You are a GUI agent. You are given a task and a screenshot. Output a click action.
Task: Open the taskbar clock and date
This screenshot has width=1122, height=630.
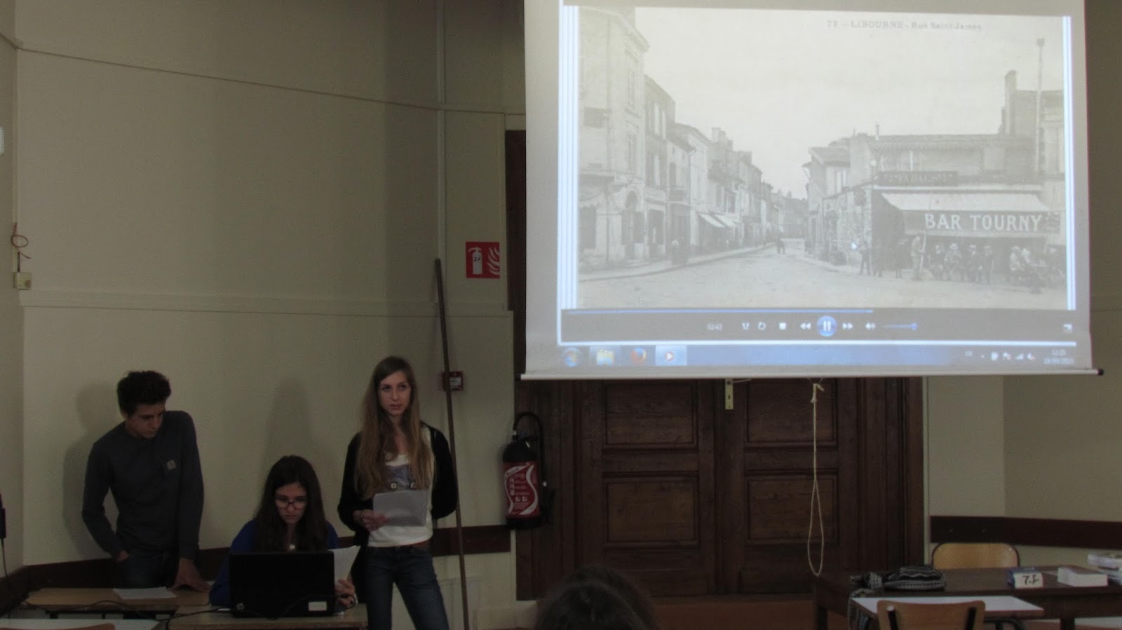tap(1059, 357)
